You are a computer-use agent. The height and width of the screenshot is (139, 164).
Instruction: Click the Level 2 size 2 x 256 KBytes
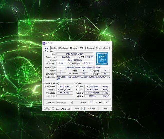93,93
